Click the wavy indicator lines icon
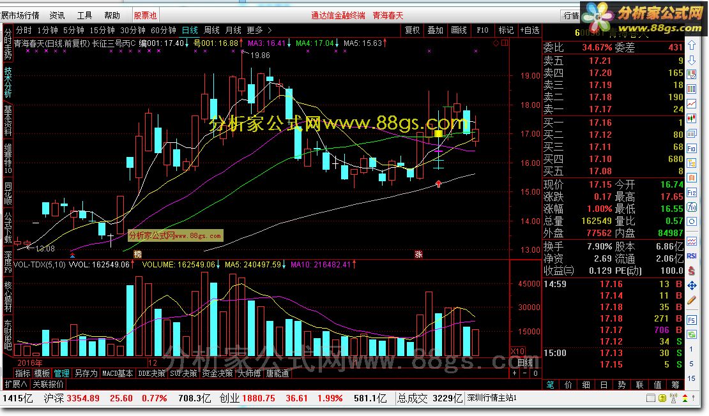This screenshot has height=416, width=709. click(x=691, y=241)
